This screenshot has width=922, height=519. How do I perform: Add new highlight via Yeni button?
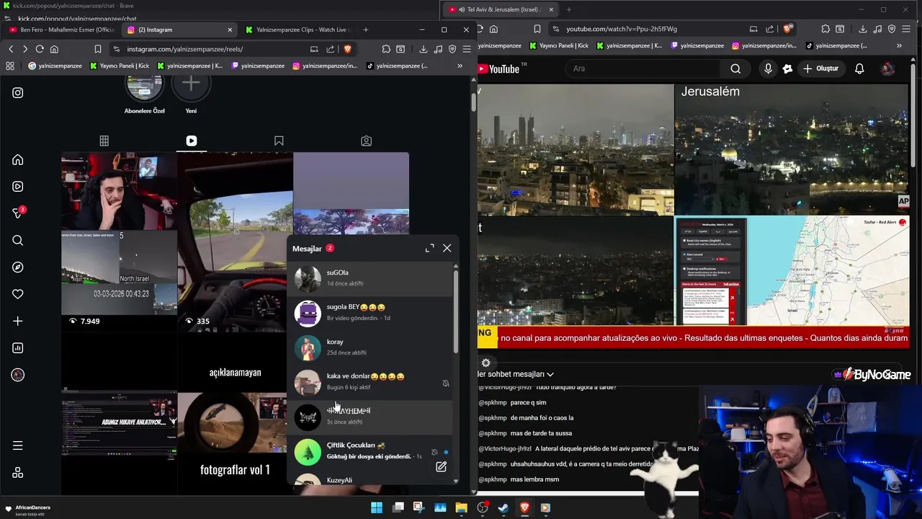tap(191, 94)
